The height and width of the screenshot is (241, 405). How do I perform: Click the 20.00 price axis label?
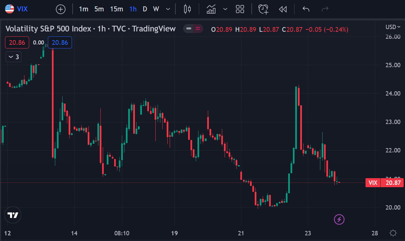click(x=392, y=207)
